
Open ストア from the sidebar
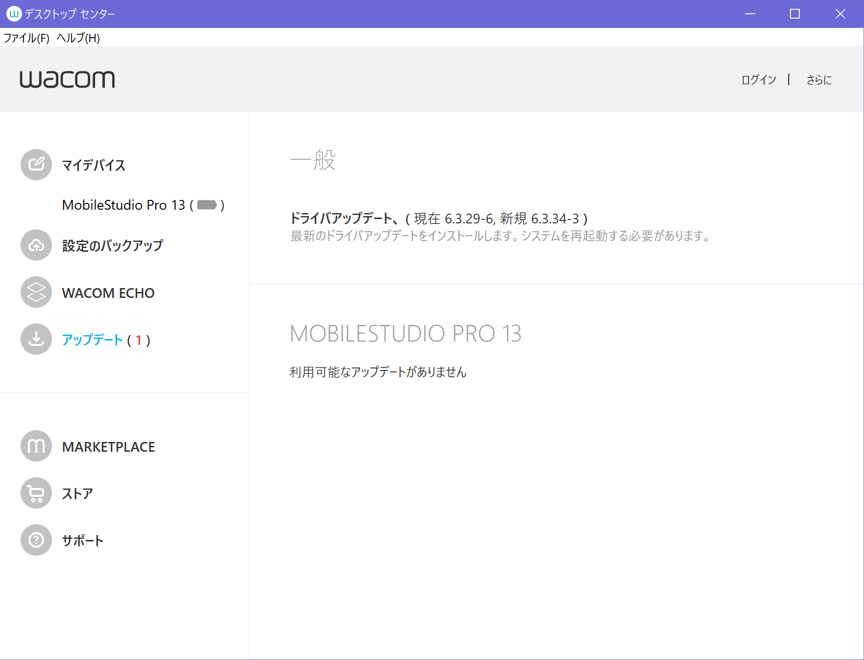[x=77, y=493]
